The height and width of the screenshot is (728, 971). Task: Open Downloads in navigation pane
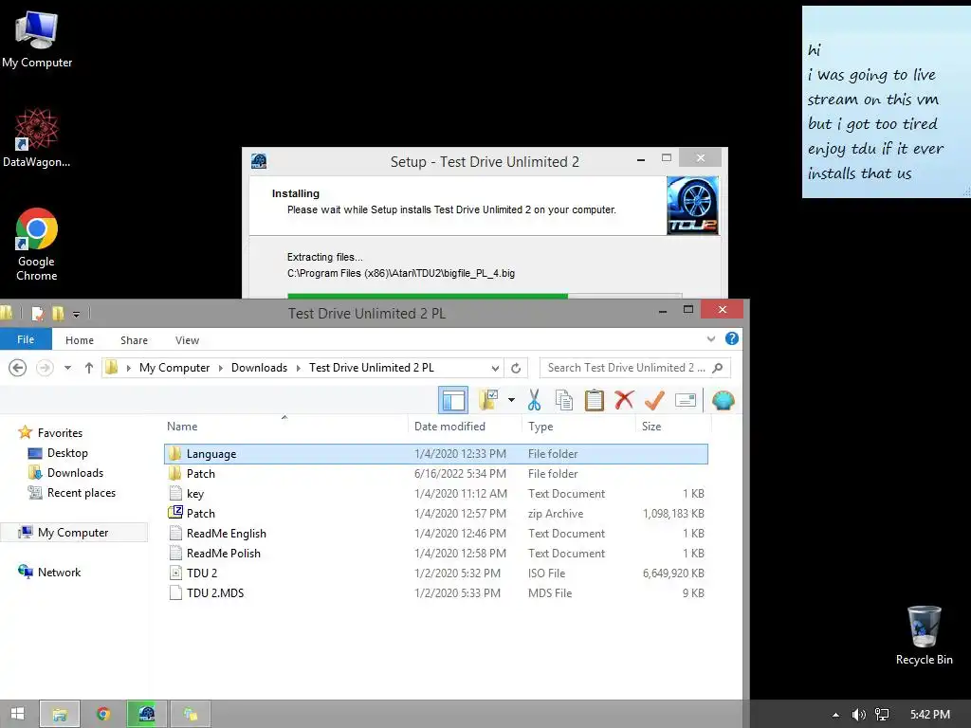coord(65,473)
